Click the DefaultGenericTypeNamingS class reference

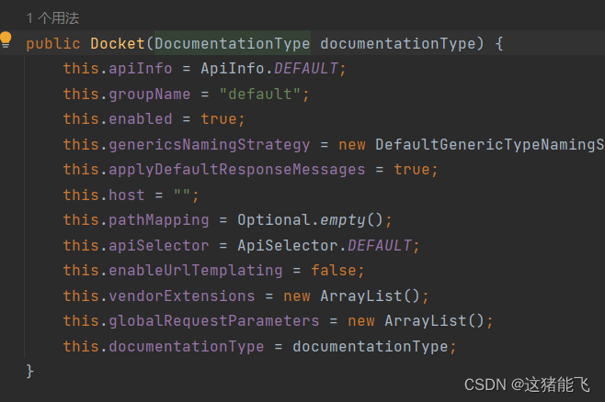click(x=490, y=145)
